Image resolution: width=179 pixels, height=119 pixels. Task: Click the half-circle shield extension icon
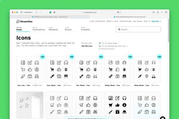(x=54, y=12)
